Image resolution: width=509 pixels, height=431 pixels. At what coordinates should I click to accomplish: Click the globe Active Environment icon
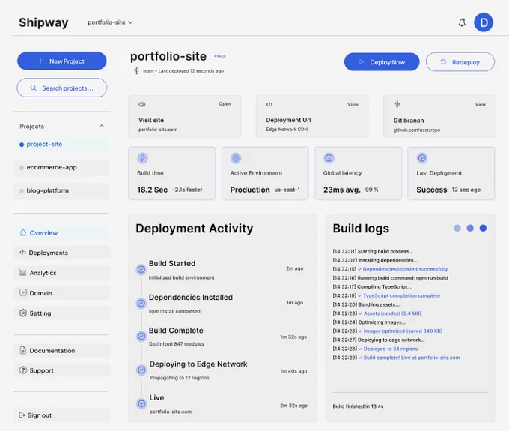pyautogui.click(x=236, y=158)
